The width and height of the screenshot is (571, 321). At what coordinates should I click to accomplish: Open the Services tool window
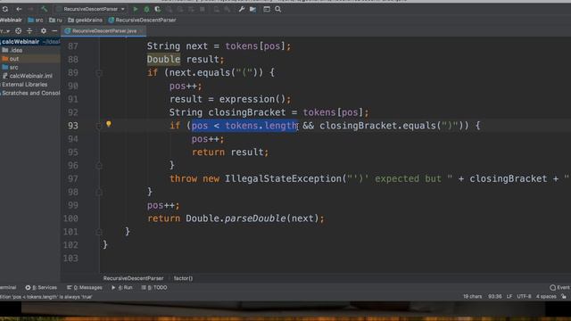click(x=41, y=287)
